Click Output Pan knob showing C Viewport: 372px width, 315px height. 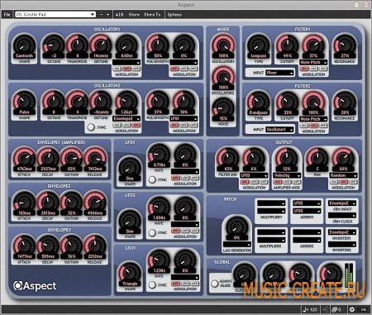[317, 158]
